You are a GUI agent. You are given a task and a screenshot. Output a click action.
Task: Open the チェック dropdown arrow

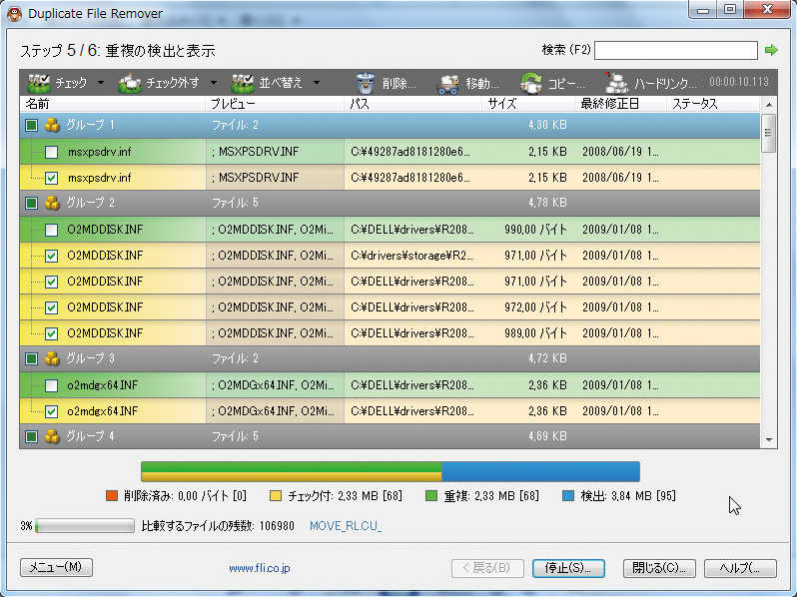click(x=101, y=82)
